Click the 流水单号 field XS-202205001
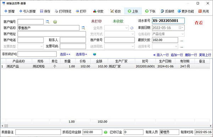Image resolution: width=213 pixels, height=137 pixels. (x=168, y=21)
